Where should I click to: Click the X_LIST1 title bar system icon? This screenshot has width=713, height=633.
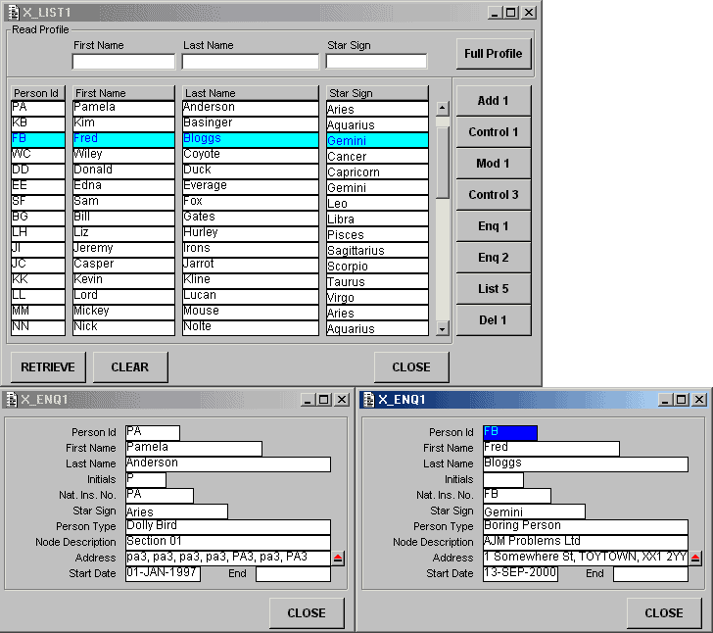14,13
